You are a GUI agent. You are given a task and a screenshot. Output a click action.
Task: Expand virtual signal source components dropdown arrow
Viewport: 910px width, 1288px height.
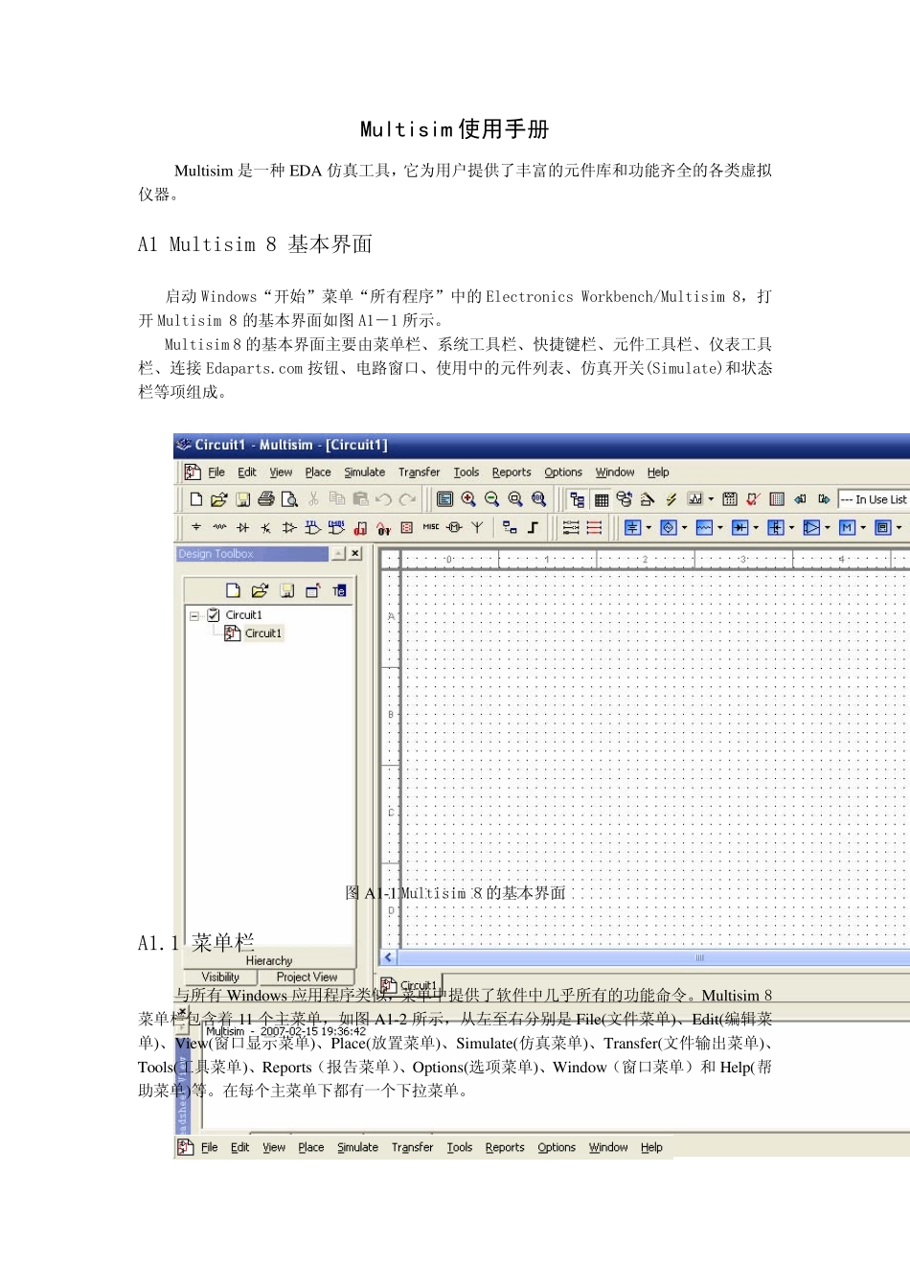[x=684, y=527]
